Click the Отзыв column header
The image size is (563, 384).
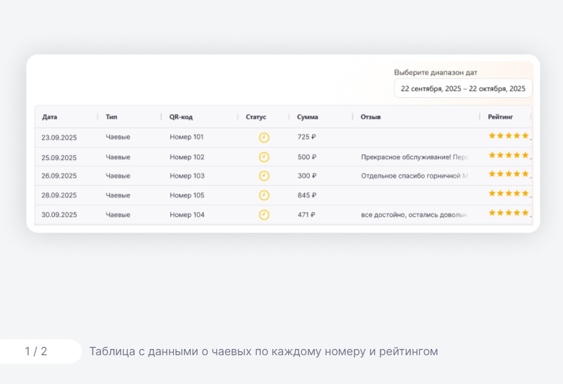point(370,117)
